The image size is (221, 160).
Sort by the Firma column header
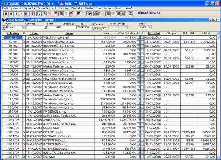point(68,33)
